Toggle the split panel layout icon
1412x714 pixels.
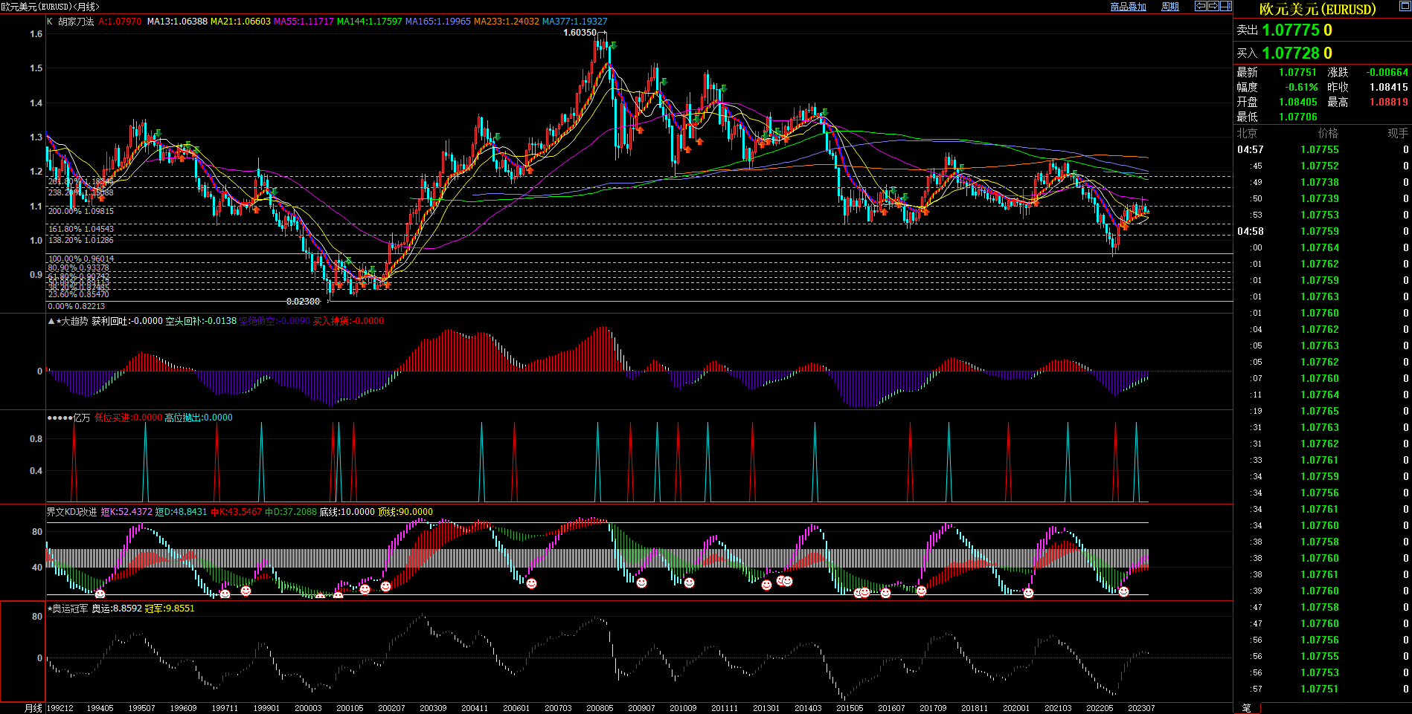click(1225, 6)
